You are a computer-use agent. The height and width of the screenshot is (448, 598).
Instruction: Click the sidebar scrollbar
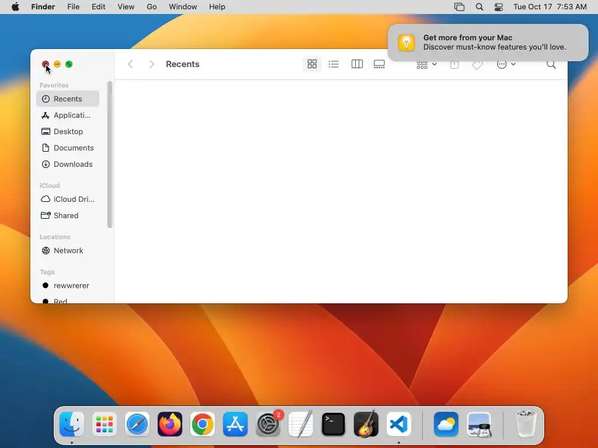click(x=110, y=154)
